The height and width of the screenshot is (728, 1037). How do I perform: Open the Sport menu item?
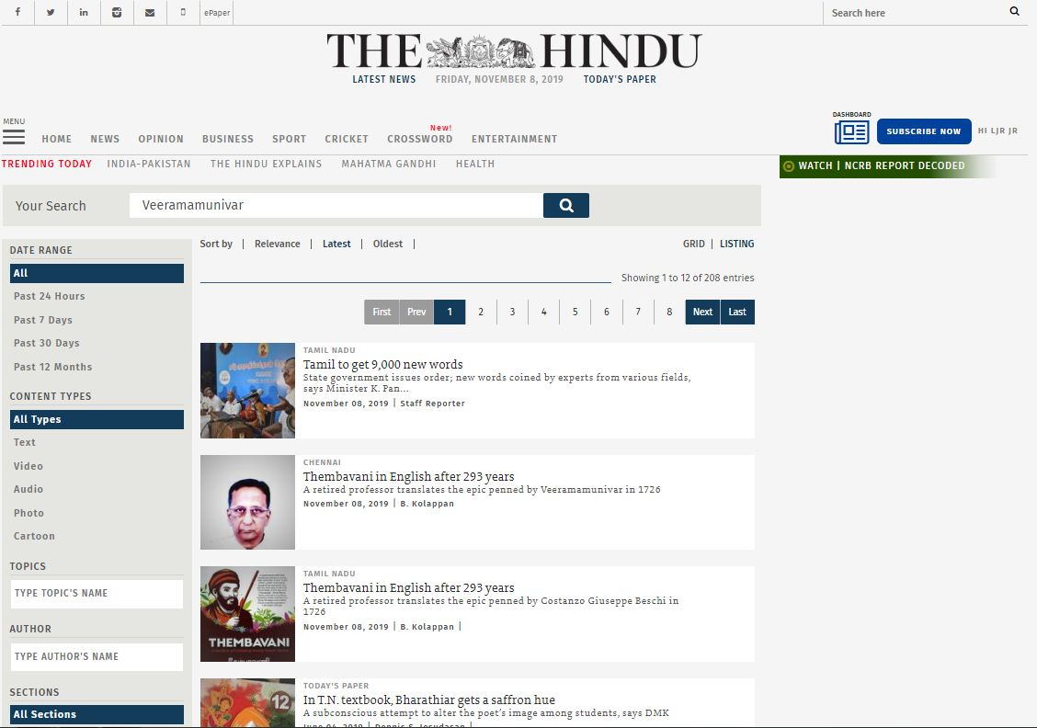[x=289, y=139]
